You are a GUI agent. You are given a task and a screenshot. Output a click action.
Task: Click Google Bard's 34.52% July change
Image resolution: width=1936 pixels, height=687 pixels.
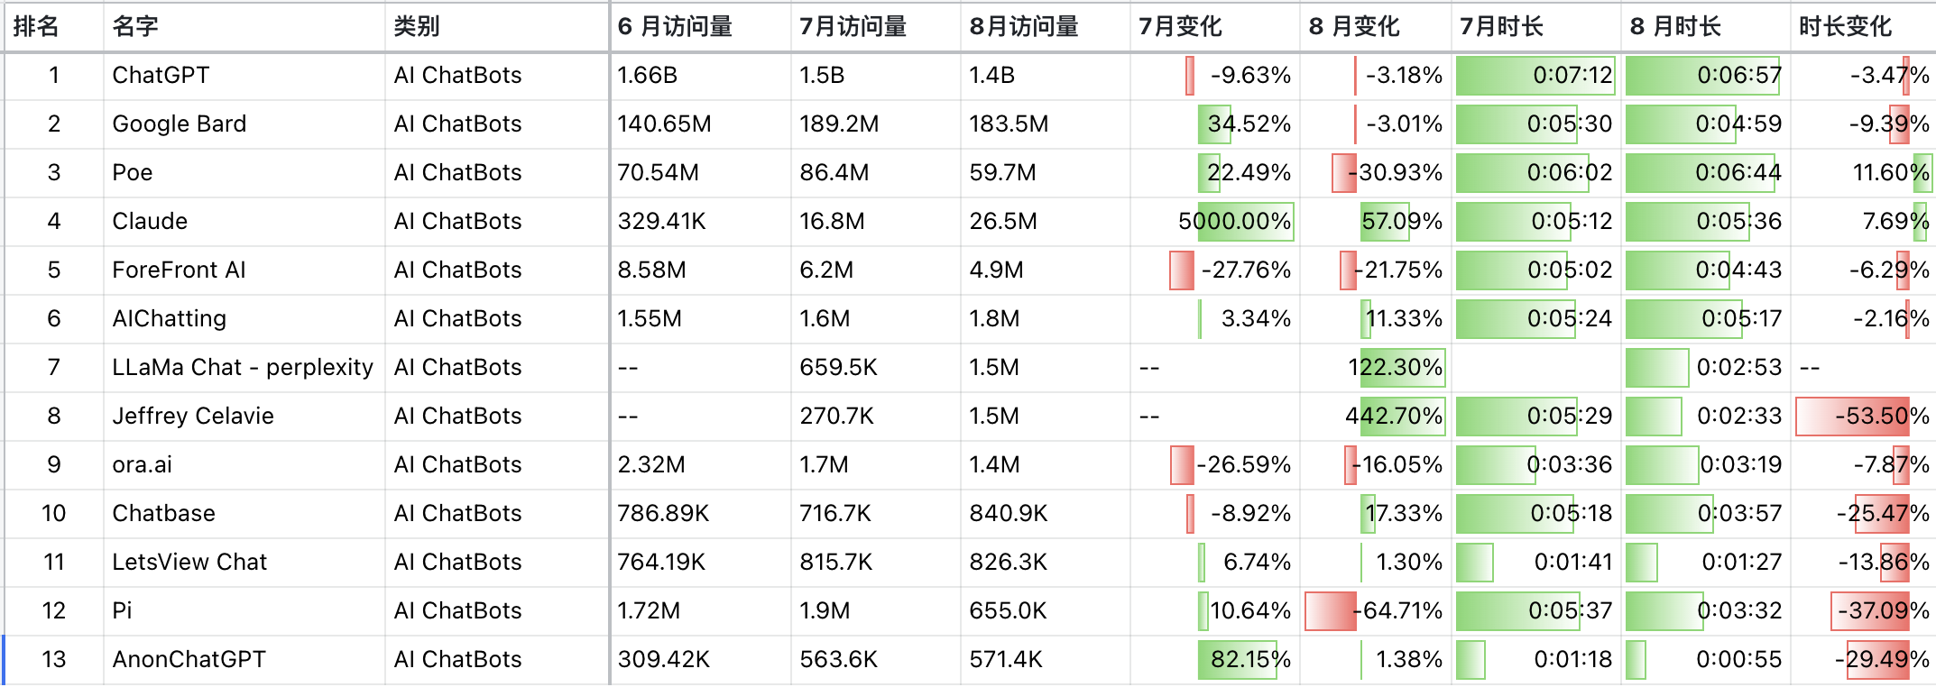pos(1215,124)
